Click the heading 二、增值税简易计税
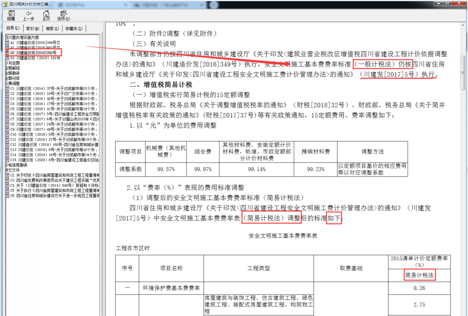Image resolution: width=468 pixels, height=316 pixels. (x=161, y=85)
